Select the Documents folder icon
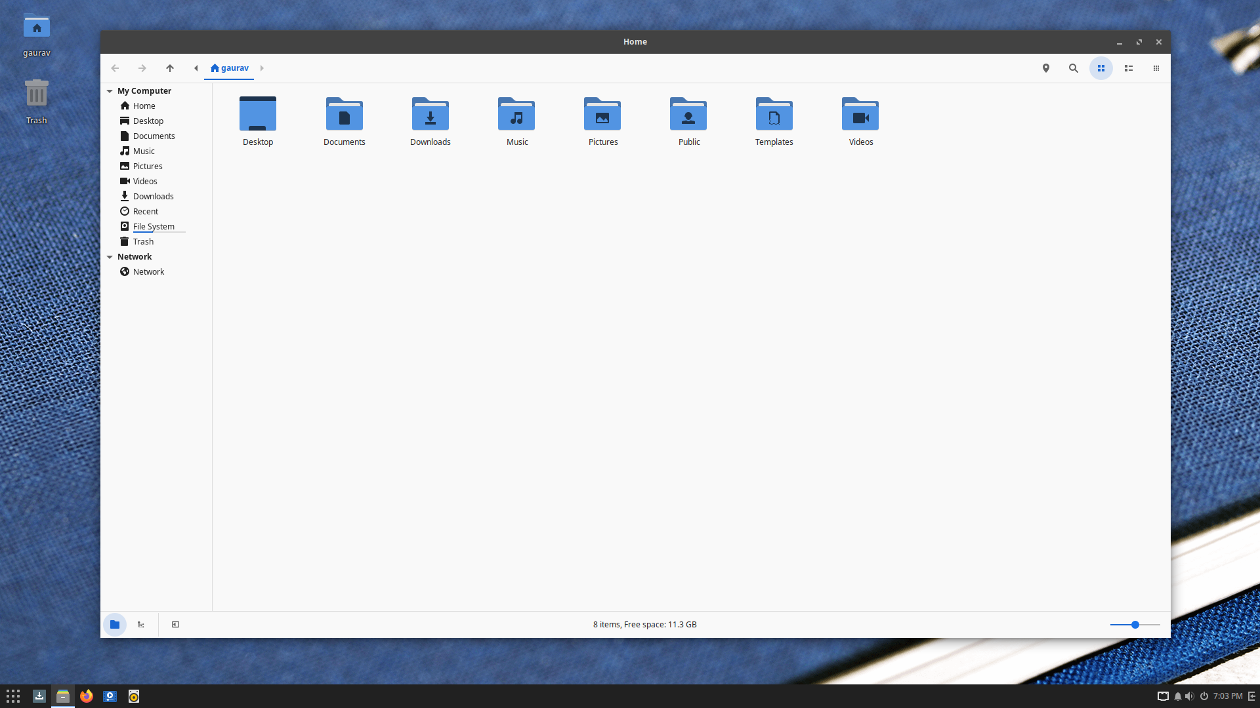 click(345, 114)
